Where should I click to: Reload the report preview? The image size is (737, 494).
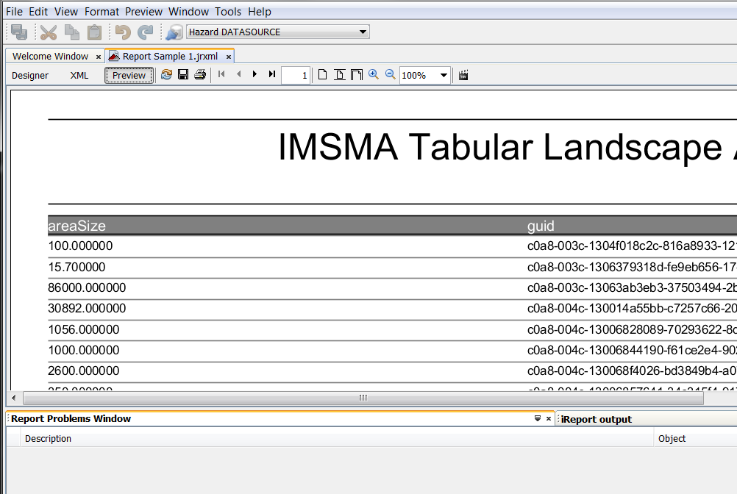click(166, 75)
